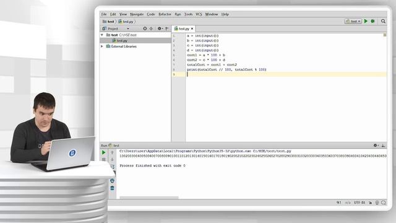Image resolution: width=396 pixels, height=223 pixels.
Task: Click the up-arrow in Run panel
Action: coord(113,152)
